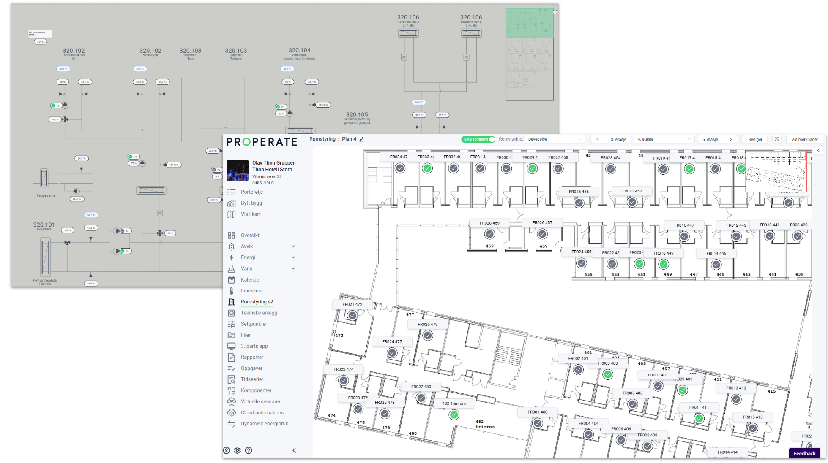Viewport: 828px width, 463px height.
Task: Click the Rediger button
Action: pyautogui.click(x=755, y=139)
